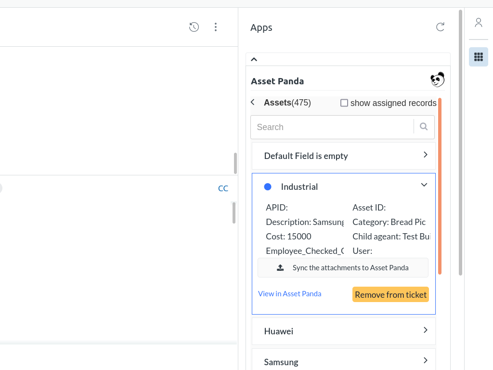The height and width of the screenshot is (370, 493).
Task: Collapse the Asset Panda app panel
Action: click(x=254, y=59)
